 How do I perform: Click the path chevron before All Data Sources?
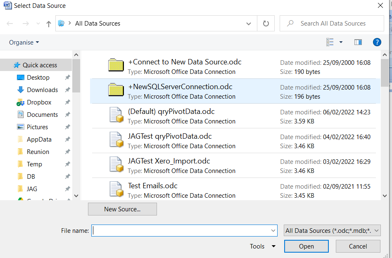70,23
